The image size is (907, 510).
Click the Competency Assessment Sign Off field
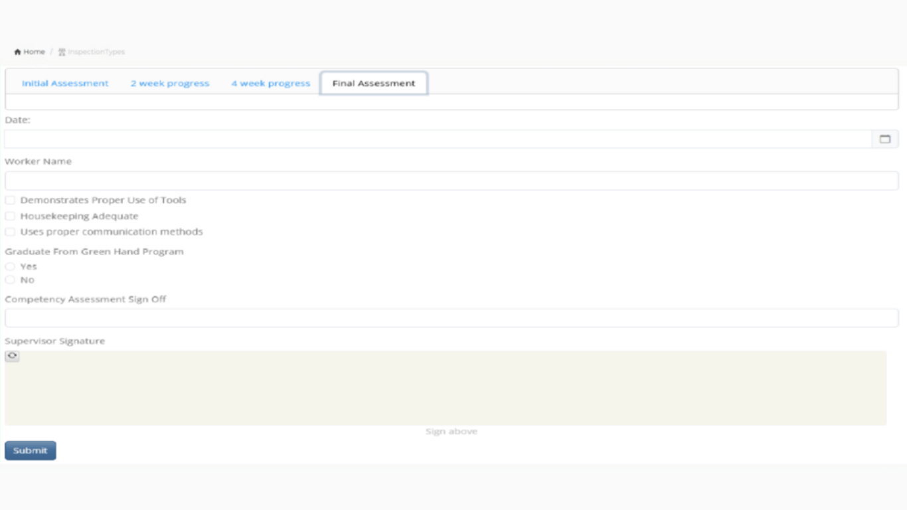(x=452, y=318)
